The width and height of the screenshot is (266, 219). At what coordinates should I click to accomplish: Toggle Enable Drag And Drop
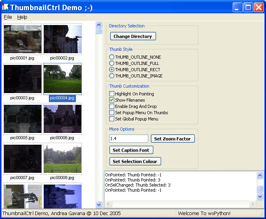click(112, 106)
